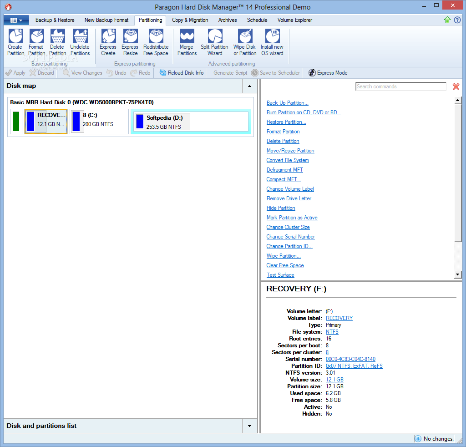Select the Format Partition tool

tap(36, 42)
